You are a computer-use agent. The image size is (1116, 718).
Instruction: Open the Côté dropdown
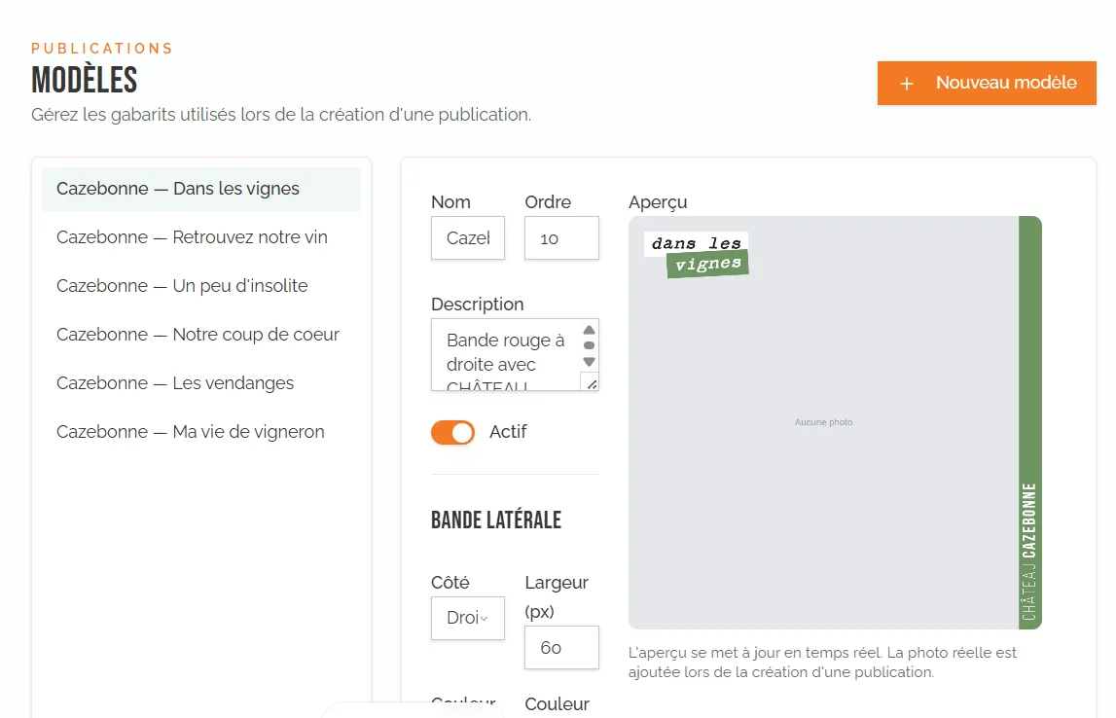tap(468, 618)
